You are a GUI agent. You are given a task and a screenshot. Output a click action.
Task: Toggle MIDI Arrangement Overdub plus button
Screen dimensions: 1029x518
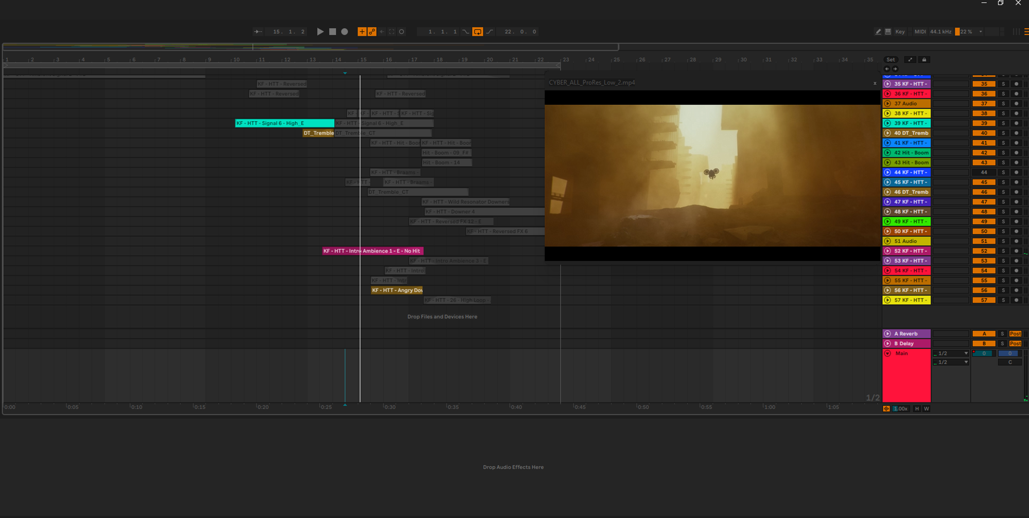[362, 32]
